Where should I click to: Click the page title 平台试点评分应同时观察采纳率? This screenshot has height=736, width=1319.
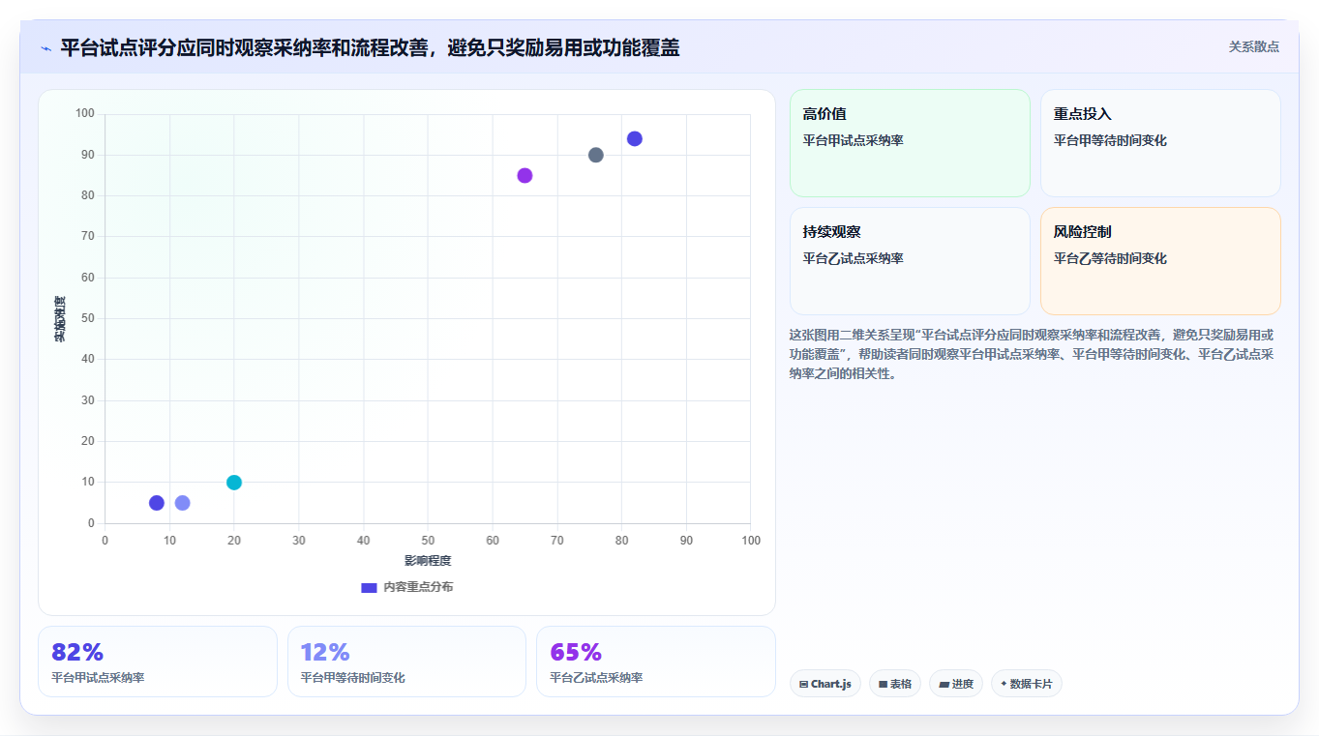click(x=370, y=48)
